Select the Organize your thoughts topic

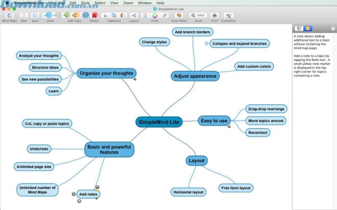(106, 73)
